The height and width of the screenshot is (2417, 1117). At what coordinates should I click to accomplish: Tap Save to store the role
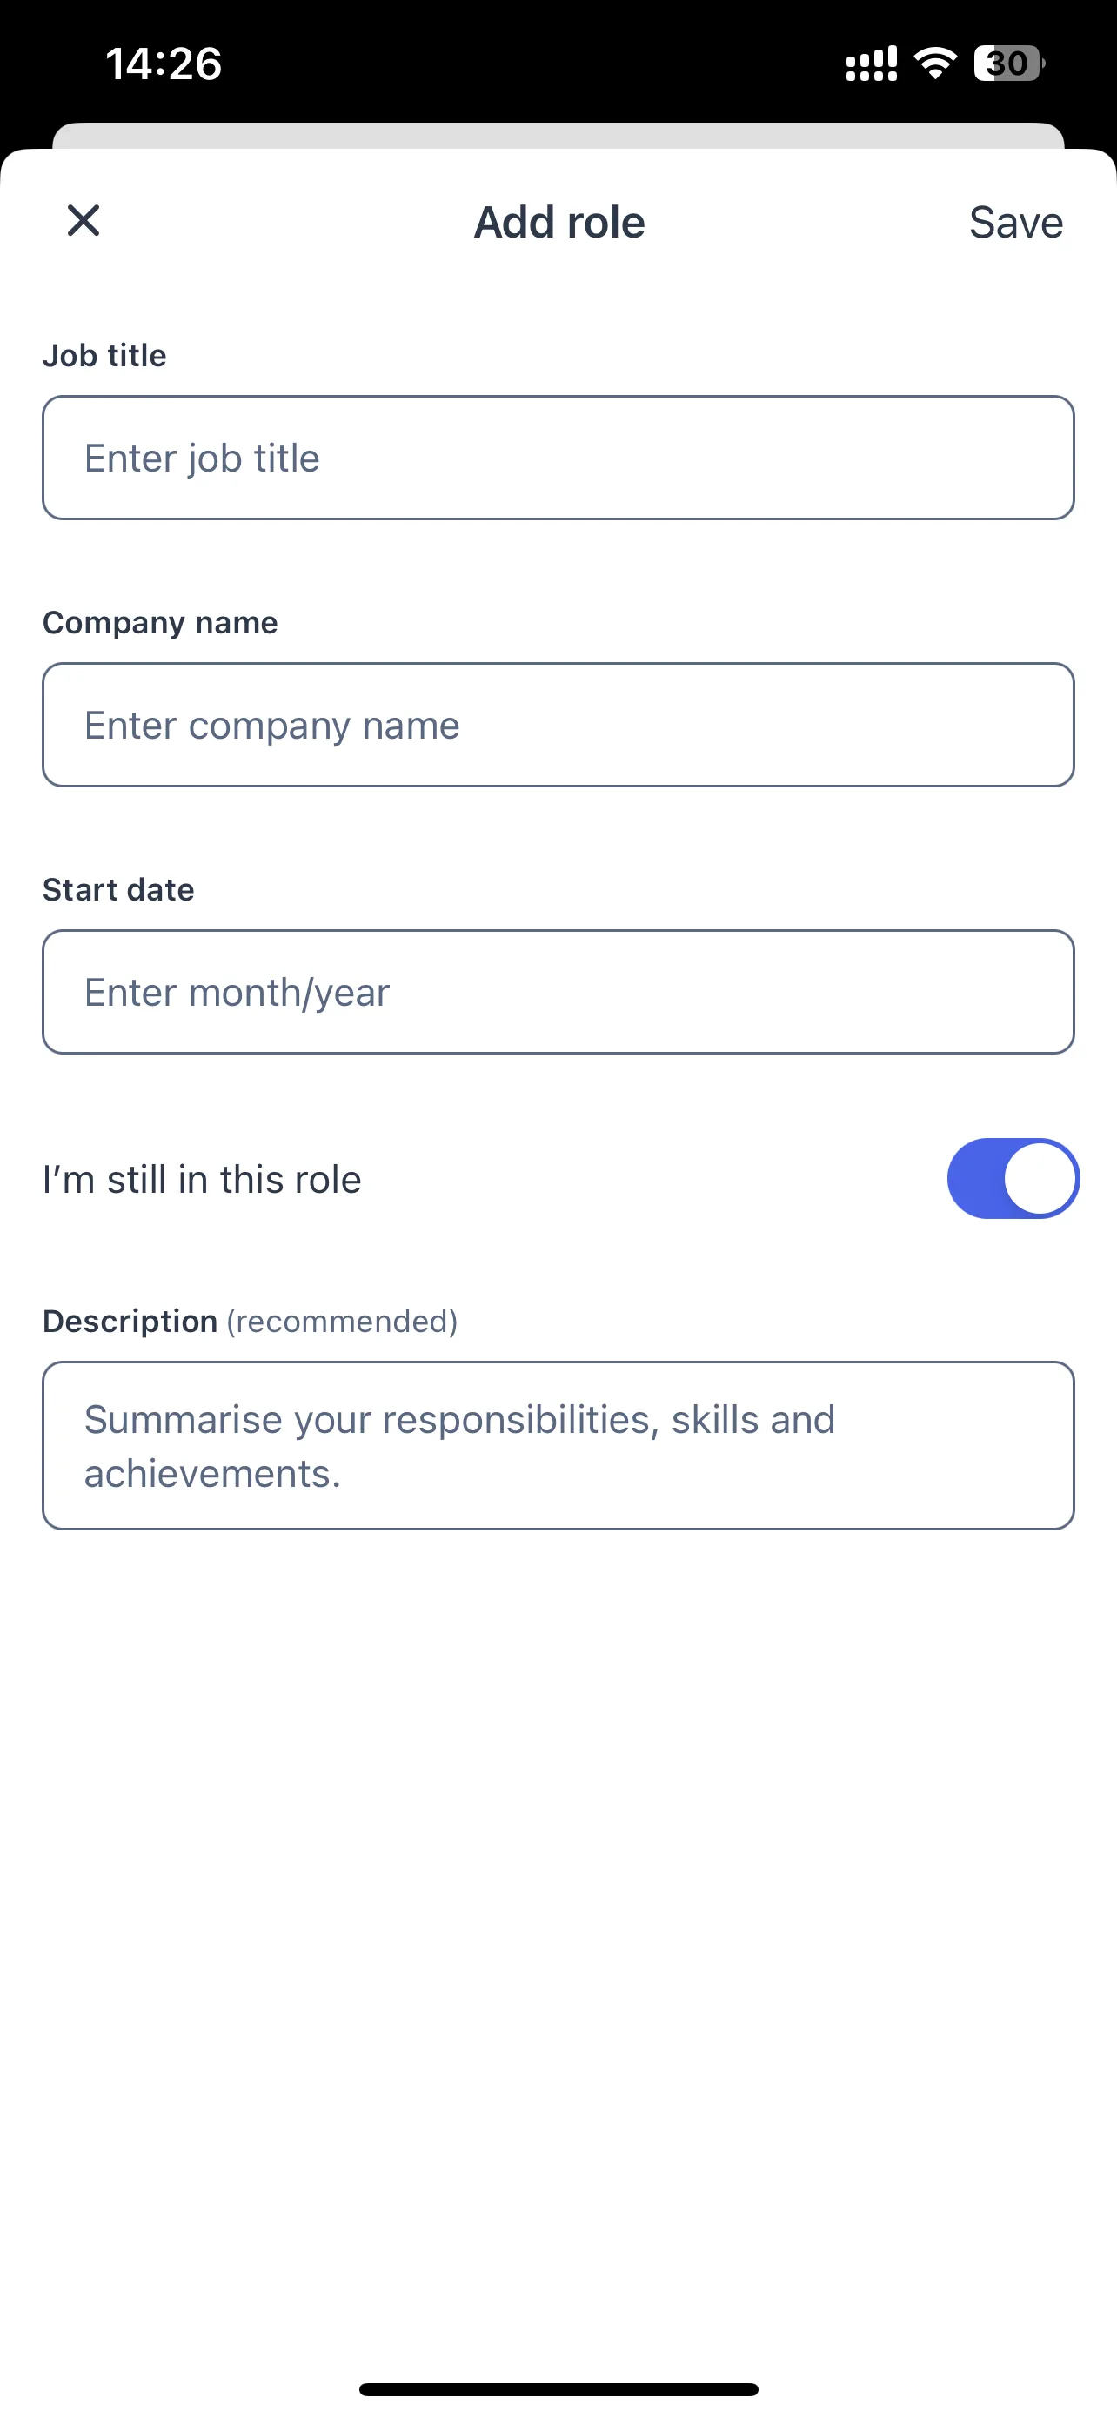coord(1016,223)
